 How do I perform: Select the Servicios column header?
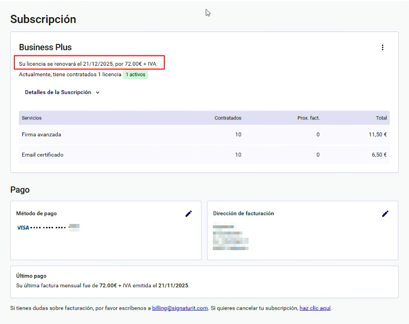click(x=32, y=118)
